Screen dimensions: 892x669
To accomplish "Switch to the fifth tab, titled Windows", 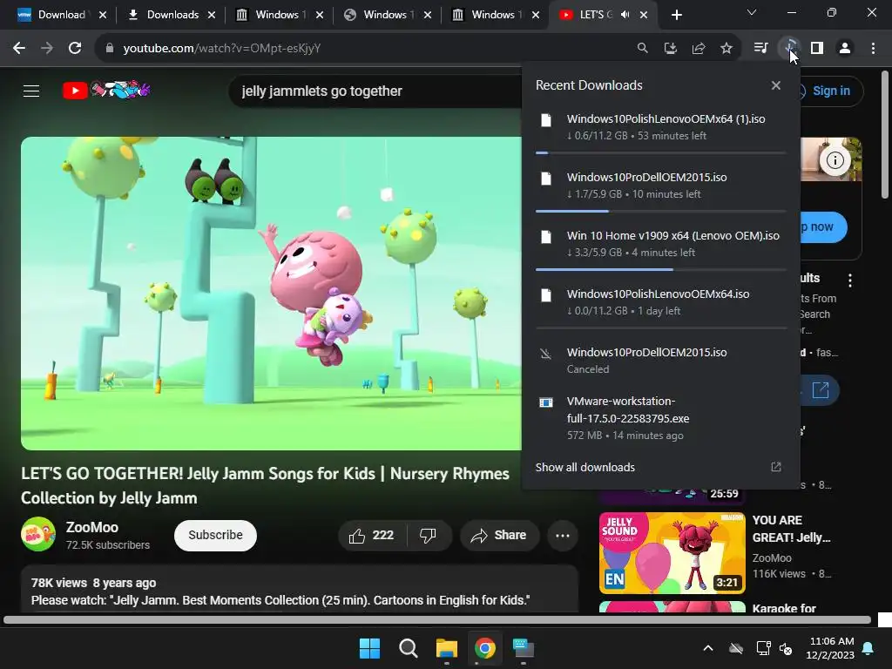I will tap(493, 15).
